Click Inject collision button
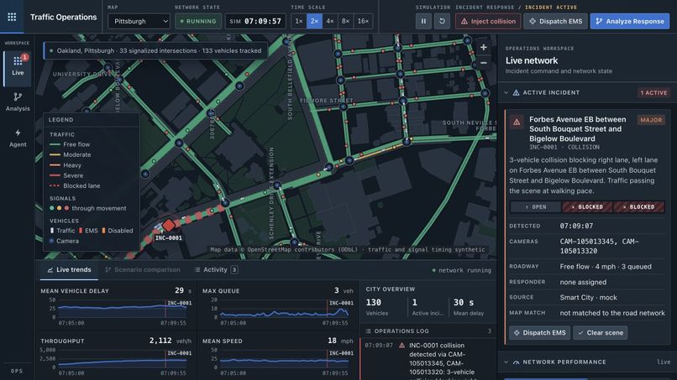677x380 pixels. (x=488, y=21)
